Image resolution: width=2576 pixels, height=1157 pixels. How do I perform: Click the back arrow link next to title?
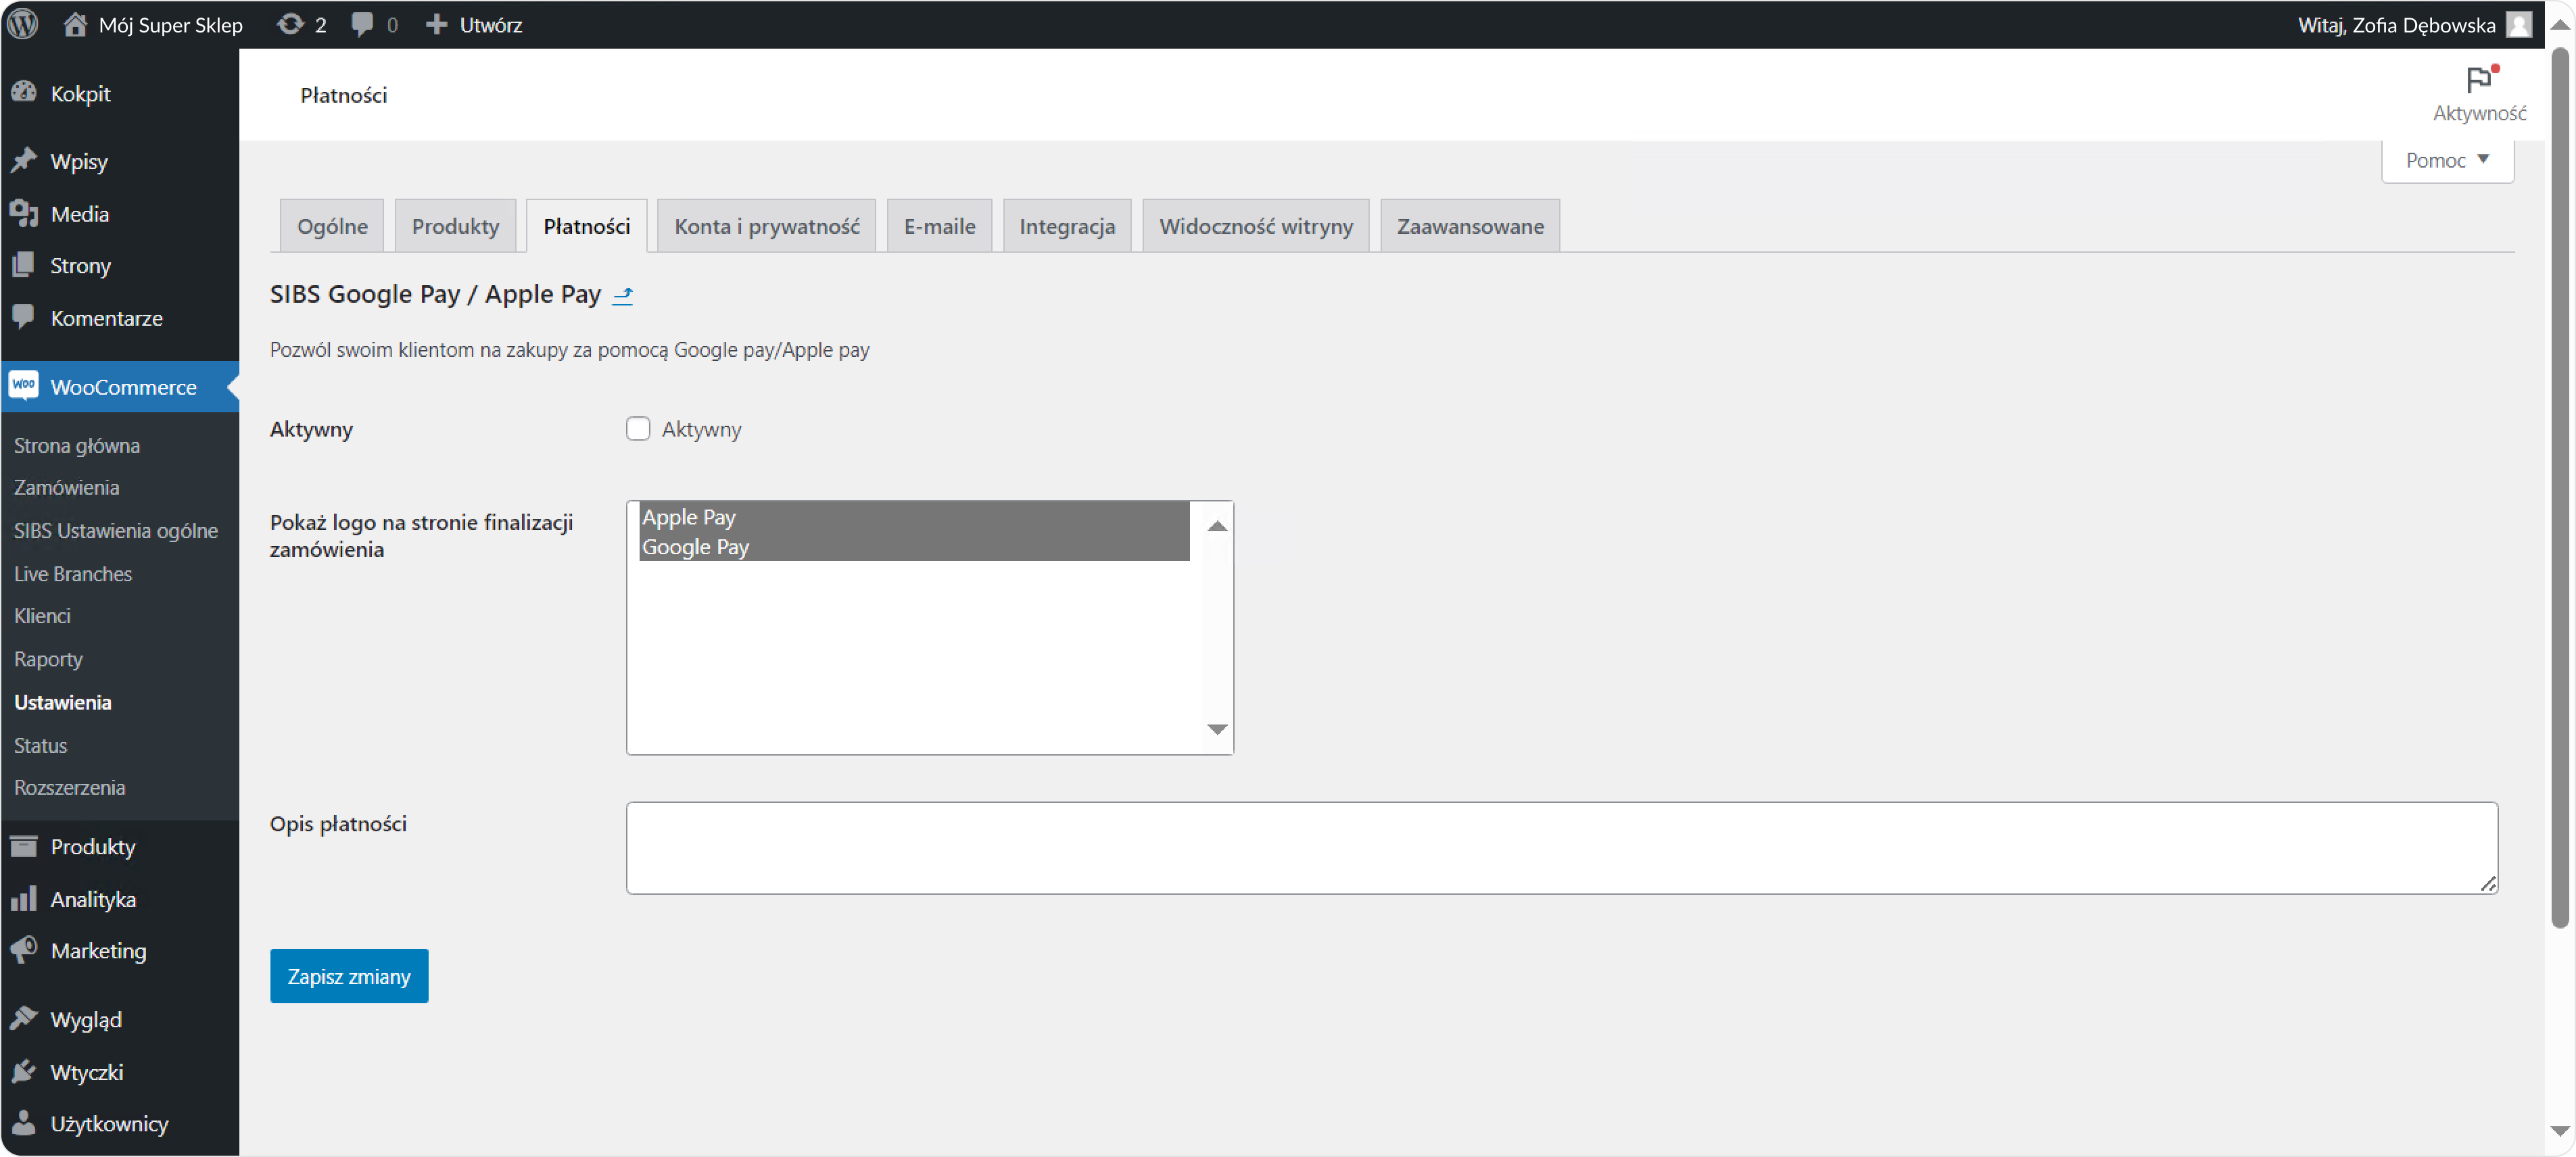622,295
